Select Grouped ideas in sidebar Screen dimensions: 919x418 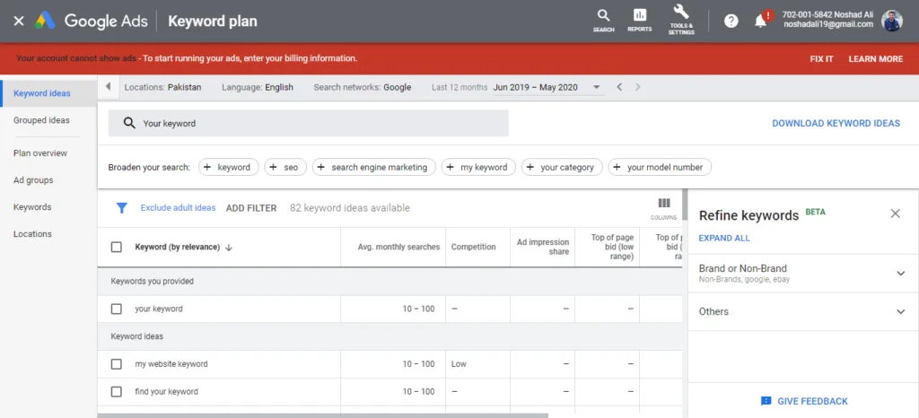pyautogui.click(x=41, y=120)
